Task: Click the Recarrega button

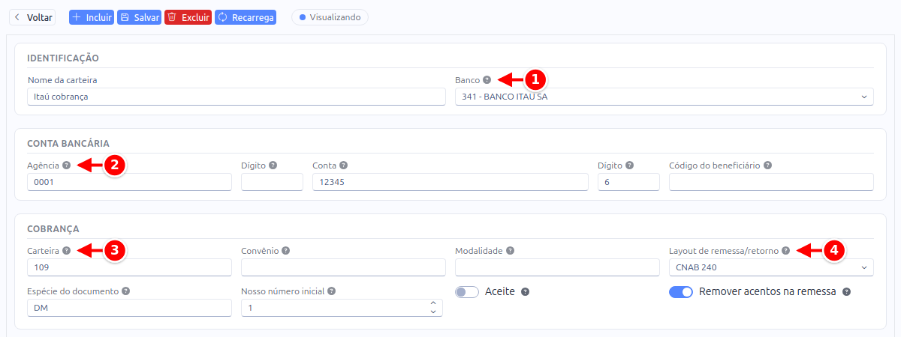Action: click(x=246, y=16)
